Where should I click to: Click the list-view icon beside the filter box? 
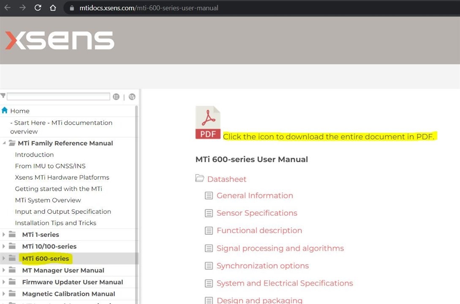116,97
